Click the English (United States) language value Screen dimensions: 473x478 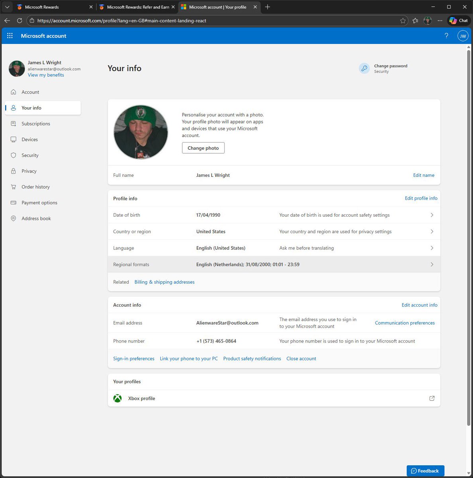[221, 248]
